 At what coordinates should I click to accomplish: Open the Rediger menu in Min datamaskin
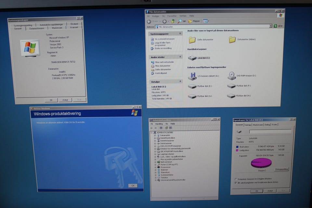[155, 16]
